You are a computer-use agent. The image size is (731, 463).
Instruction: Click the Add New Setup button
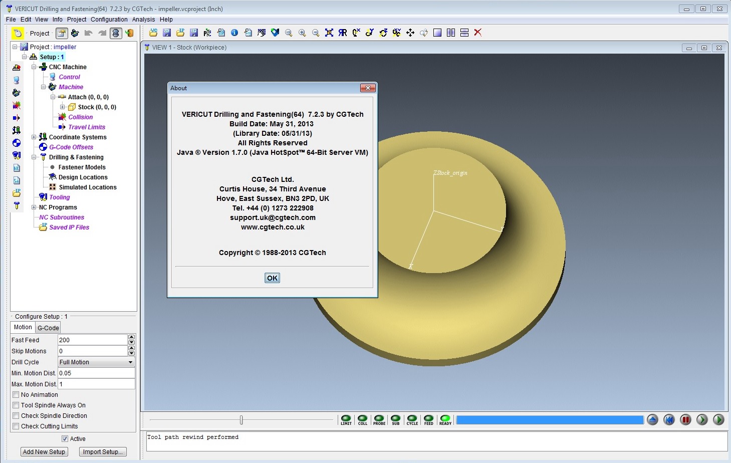tap(44, 452)
